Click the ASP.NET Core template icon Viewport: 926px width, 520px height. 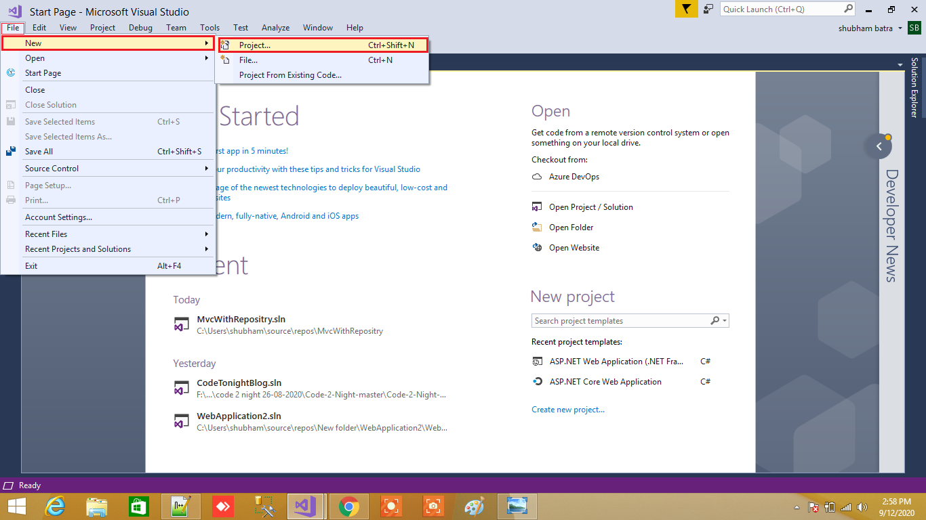(x=538, y=382)
